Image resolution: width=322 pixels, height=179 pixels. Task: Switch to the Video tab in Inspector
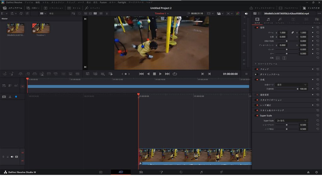257,20
